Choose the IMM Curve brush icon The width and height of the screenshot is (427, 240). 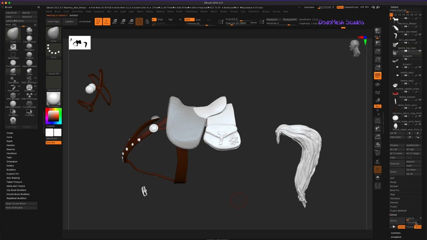13,88
